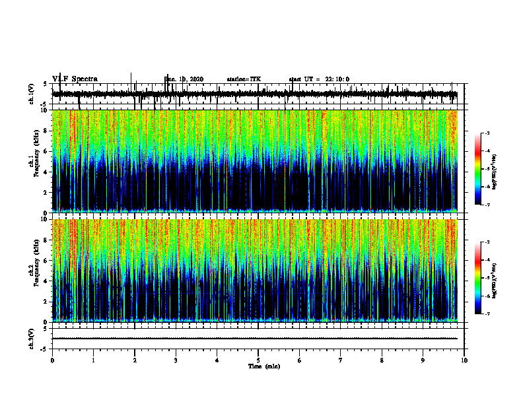Click the "2" minute tick label

135,360
